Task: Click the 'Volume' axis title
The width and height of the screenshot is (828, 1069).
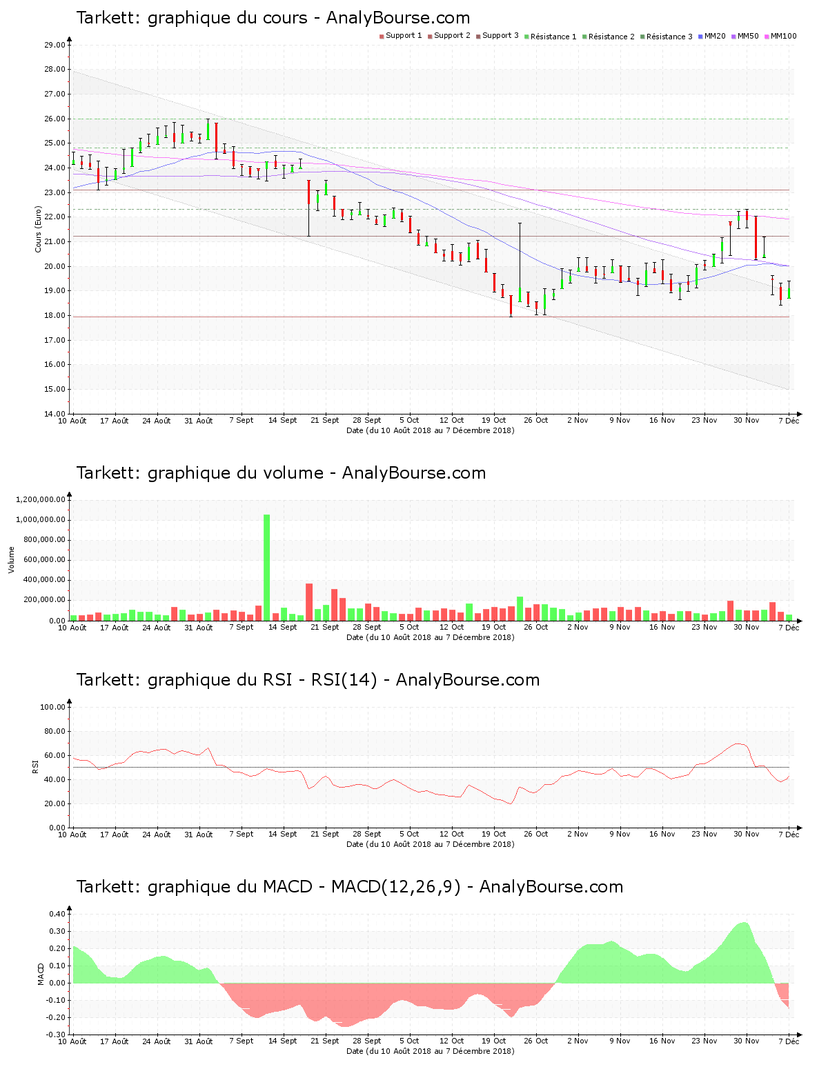Action: click(11, 560)
